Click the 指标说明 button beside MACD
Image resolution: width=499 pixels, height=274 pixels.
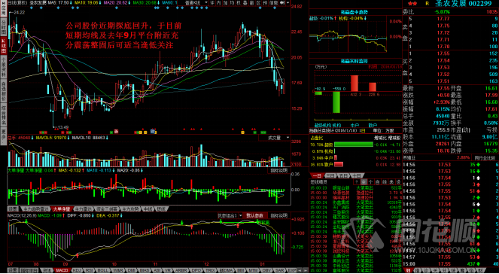[279, 215]
